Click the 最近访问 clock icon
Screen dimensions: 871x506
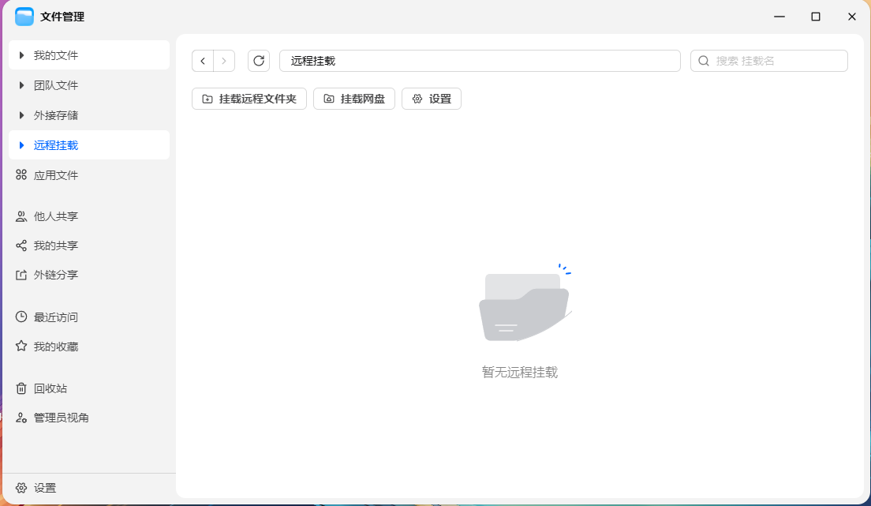point(21,317)
